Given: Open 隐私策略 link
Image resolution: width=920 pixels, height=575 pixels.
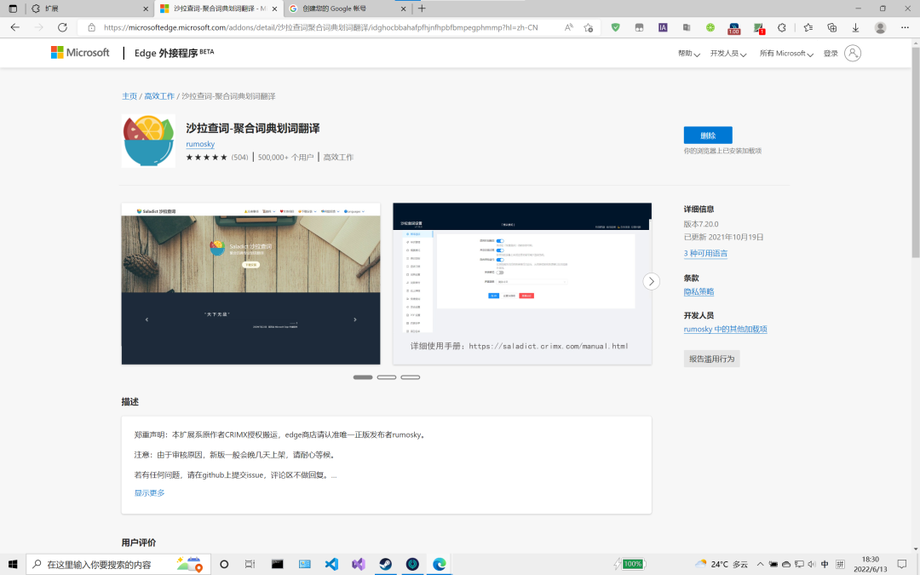Looking at the screenshot, I should click(699, 291).
